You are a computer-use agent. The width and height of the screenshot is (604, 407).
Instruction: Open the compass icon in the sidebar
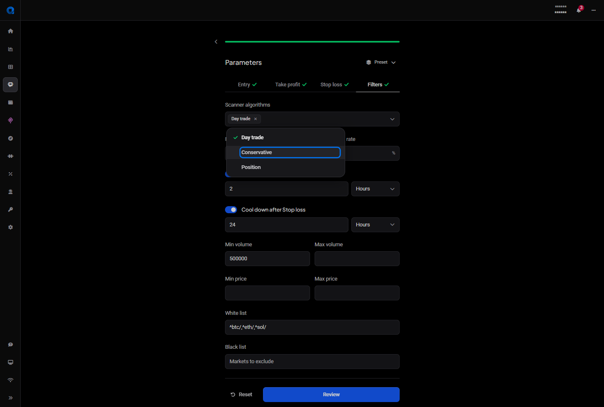click(x=10, y=138)
